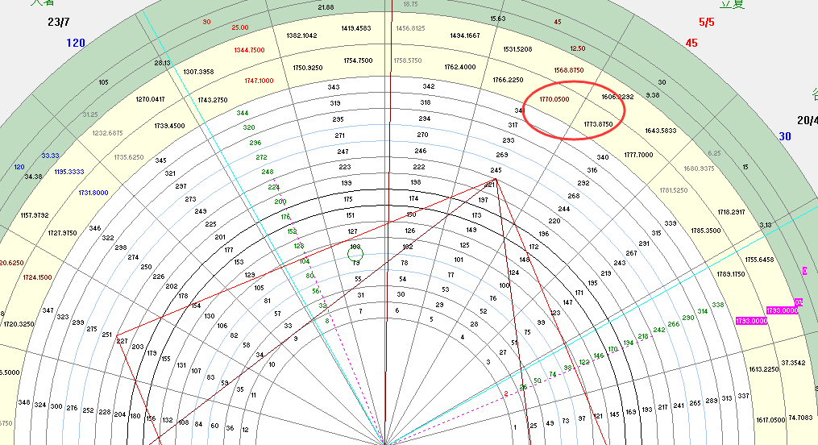Select the price cell 1777.7000
The image size is (818, 445).
[x=639, y=154]
